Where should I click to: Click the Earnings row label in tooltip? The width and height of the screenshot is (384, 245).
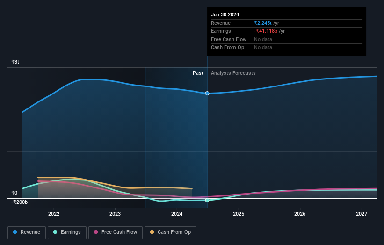coord(221,31)
